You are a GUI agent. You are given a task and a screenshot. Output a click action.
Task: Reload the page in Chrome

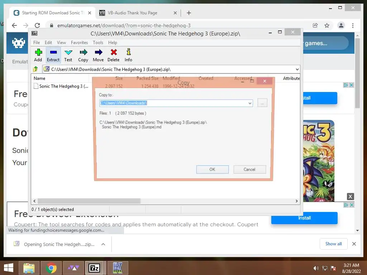point(37,25)
